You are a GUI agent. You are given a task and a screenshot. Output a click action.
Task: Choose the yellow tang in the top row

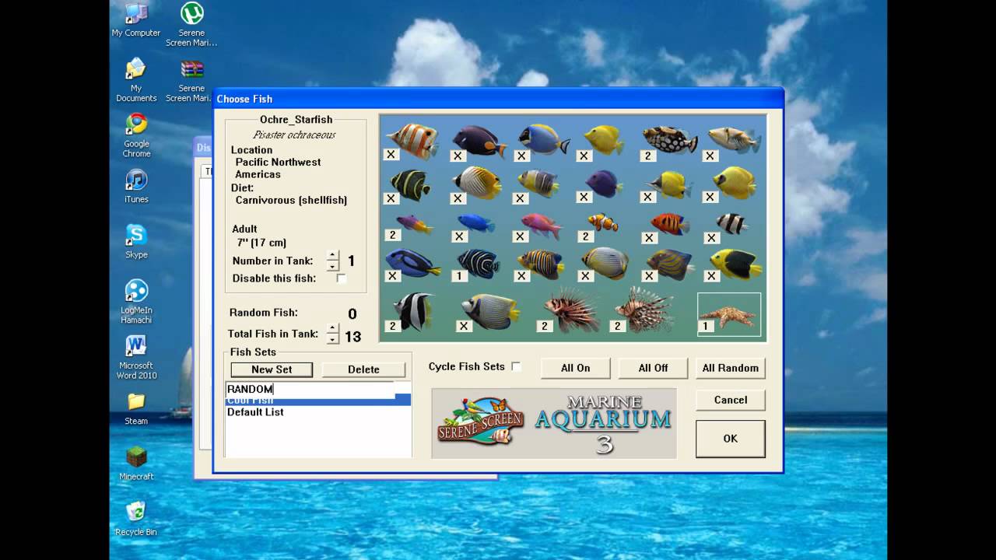tap(604, 140)
